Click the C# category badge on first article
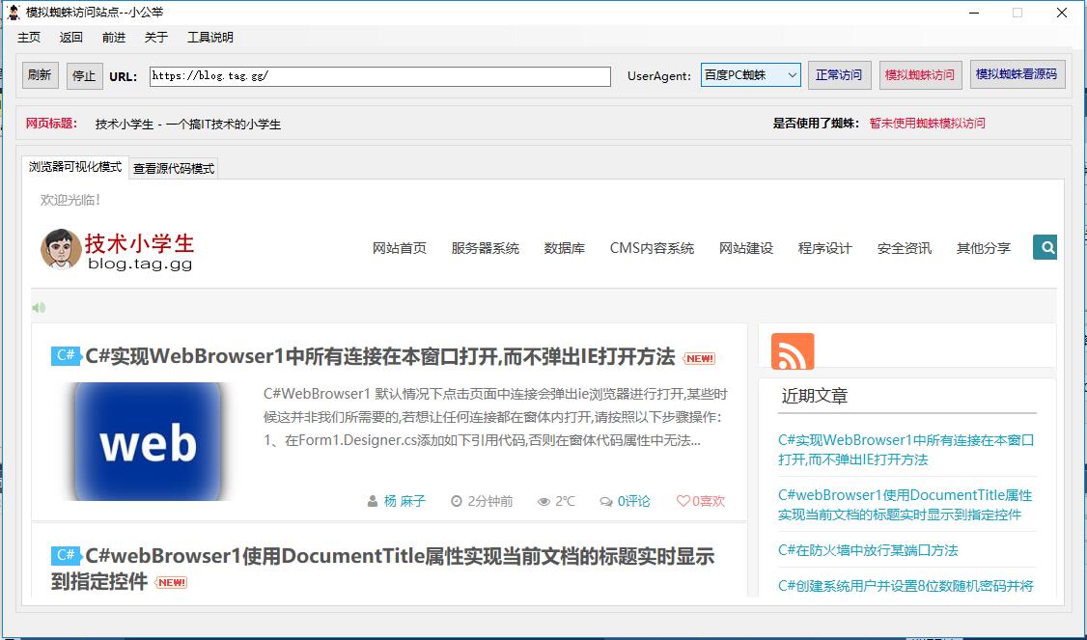 pos(65,355)
